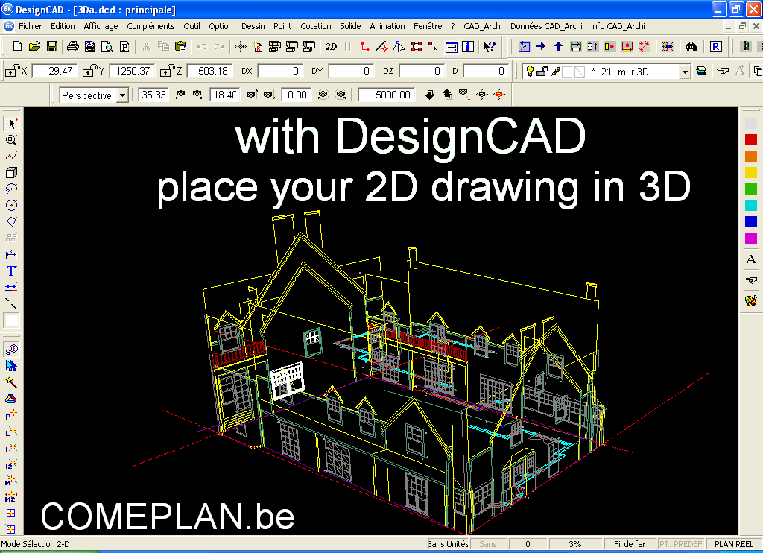
Task: Switch to 2D mode icon
Action: click(x=332, y=47)
